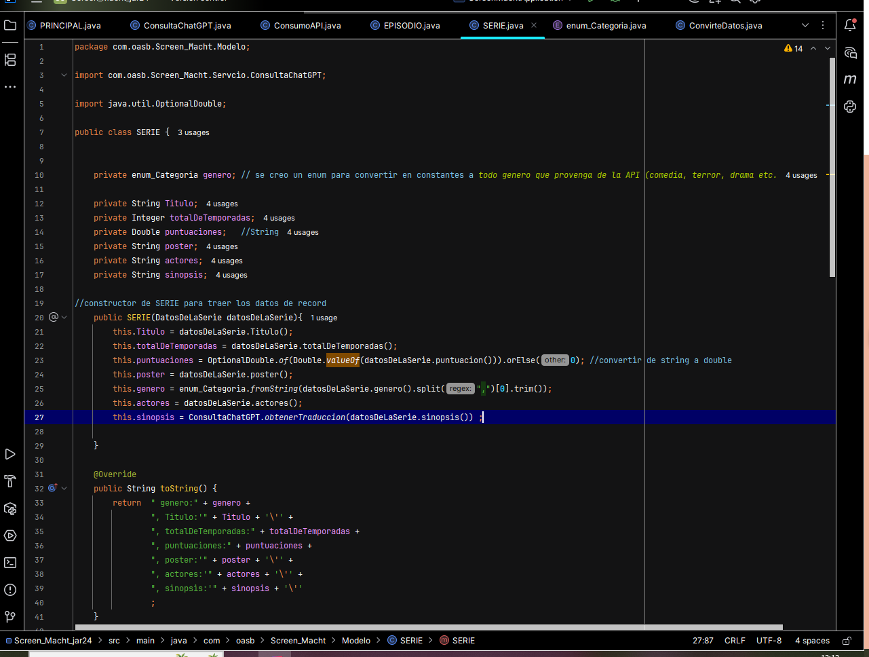Open the UTF-8 file encoding selector
Image resolution: width=869 pixels, height=657 pixels.
pyautogui.click(x=769, y=641)
